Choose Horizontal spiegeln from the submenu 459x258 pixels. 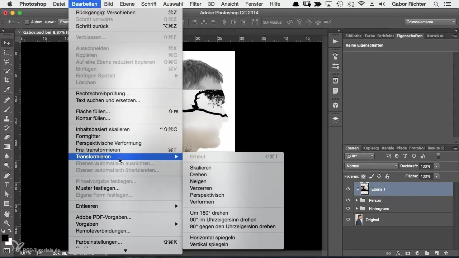click(212, 238)
